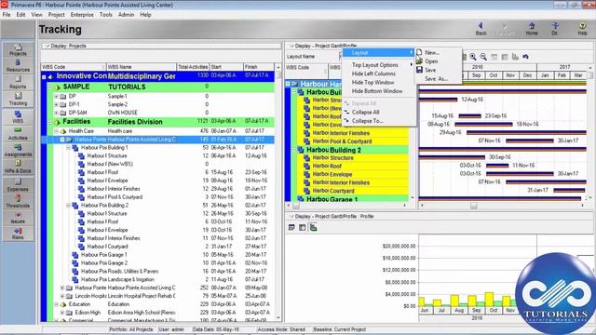Open WPs & Docs from sidebar
This screenshot has width=596, height=335.
(x=18, y=167)
